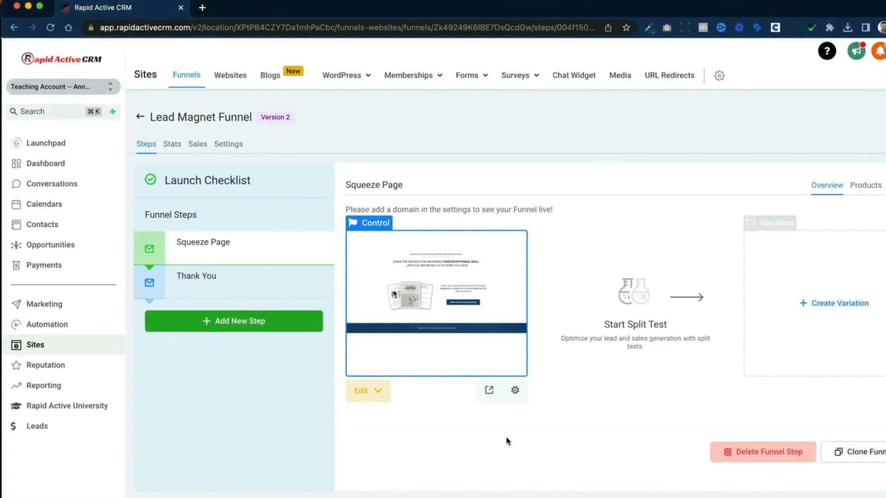The height and width of the screenshot is (498, 886).
Task: Select the funnel Settings tab
Action: click(x=228, y=144)
